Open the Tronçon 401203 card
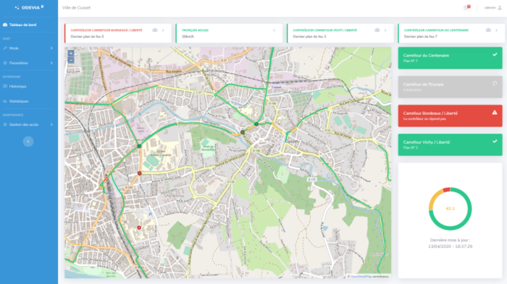 point(229,33)
